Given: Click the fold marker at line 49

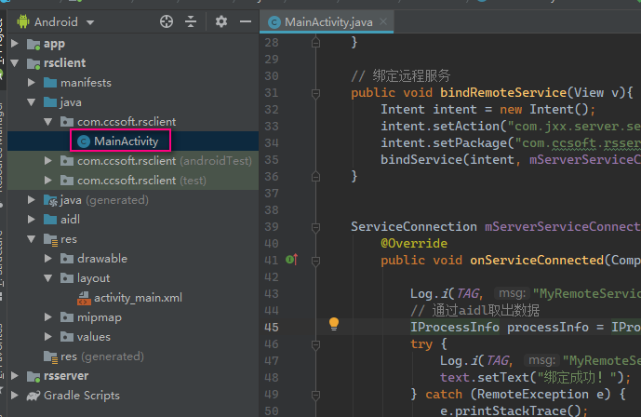Looking at the screenshot, I should 315,396.
